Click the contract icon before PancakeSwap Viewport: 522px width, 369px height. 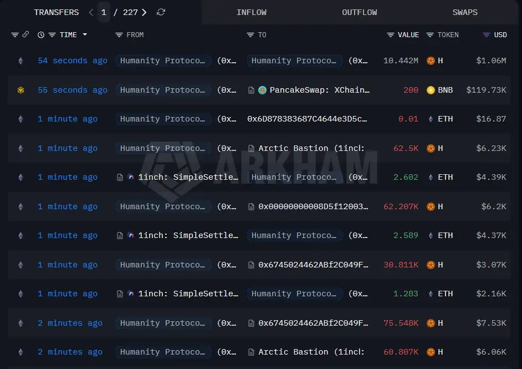[252, 90]
